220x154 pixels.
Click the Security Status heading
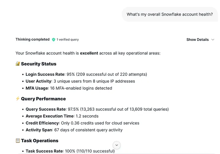click(39, 64)
